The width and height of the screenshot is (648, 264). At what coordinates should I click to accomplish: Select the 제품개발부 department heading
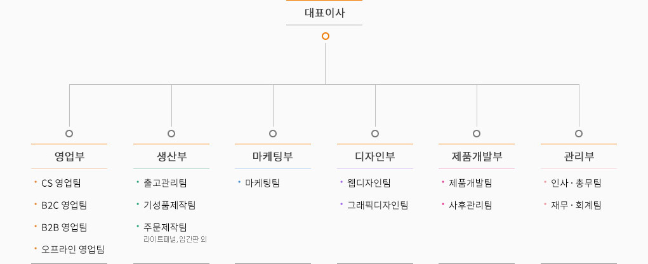(x=477, y=156)
